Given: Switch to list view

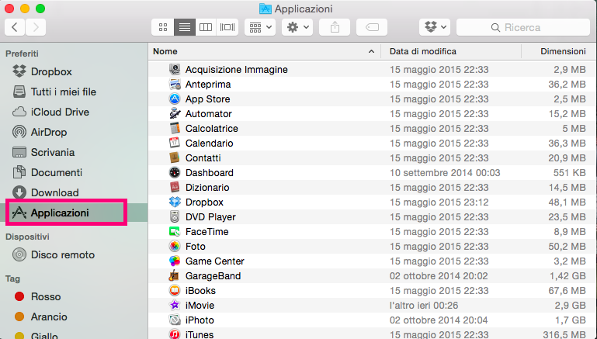Looking at the screenshot, I should (x=185, y=27).
